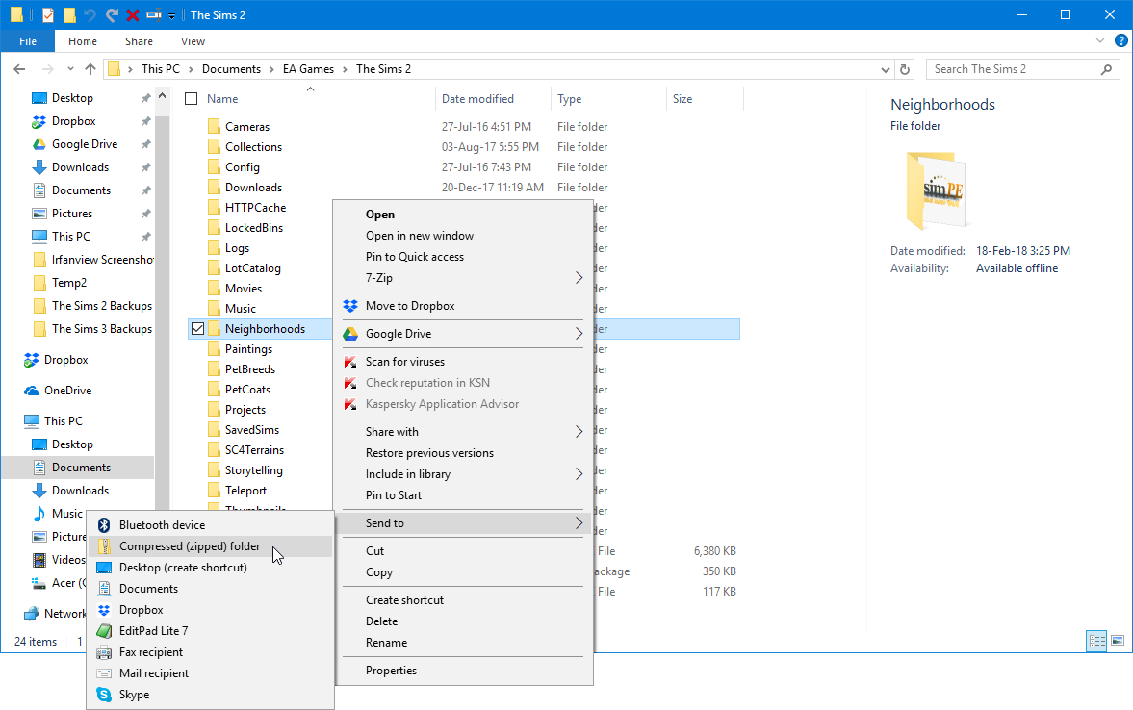Click the red X Delete icon in title bar
1133x710 pixels.
(x=132, y=15)
